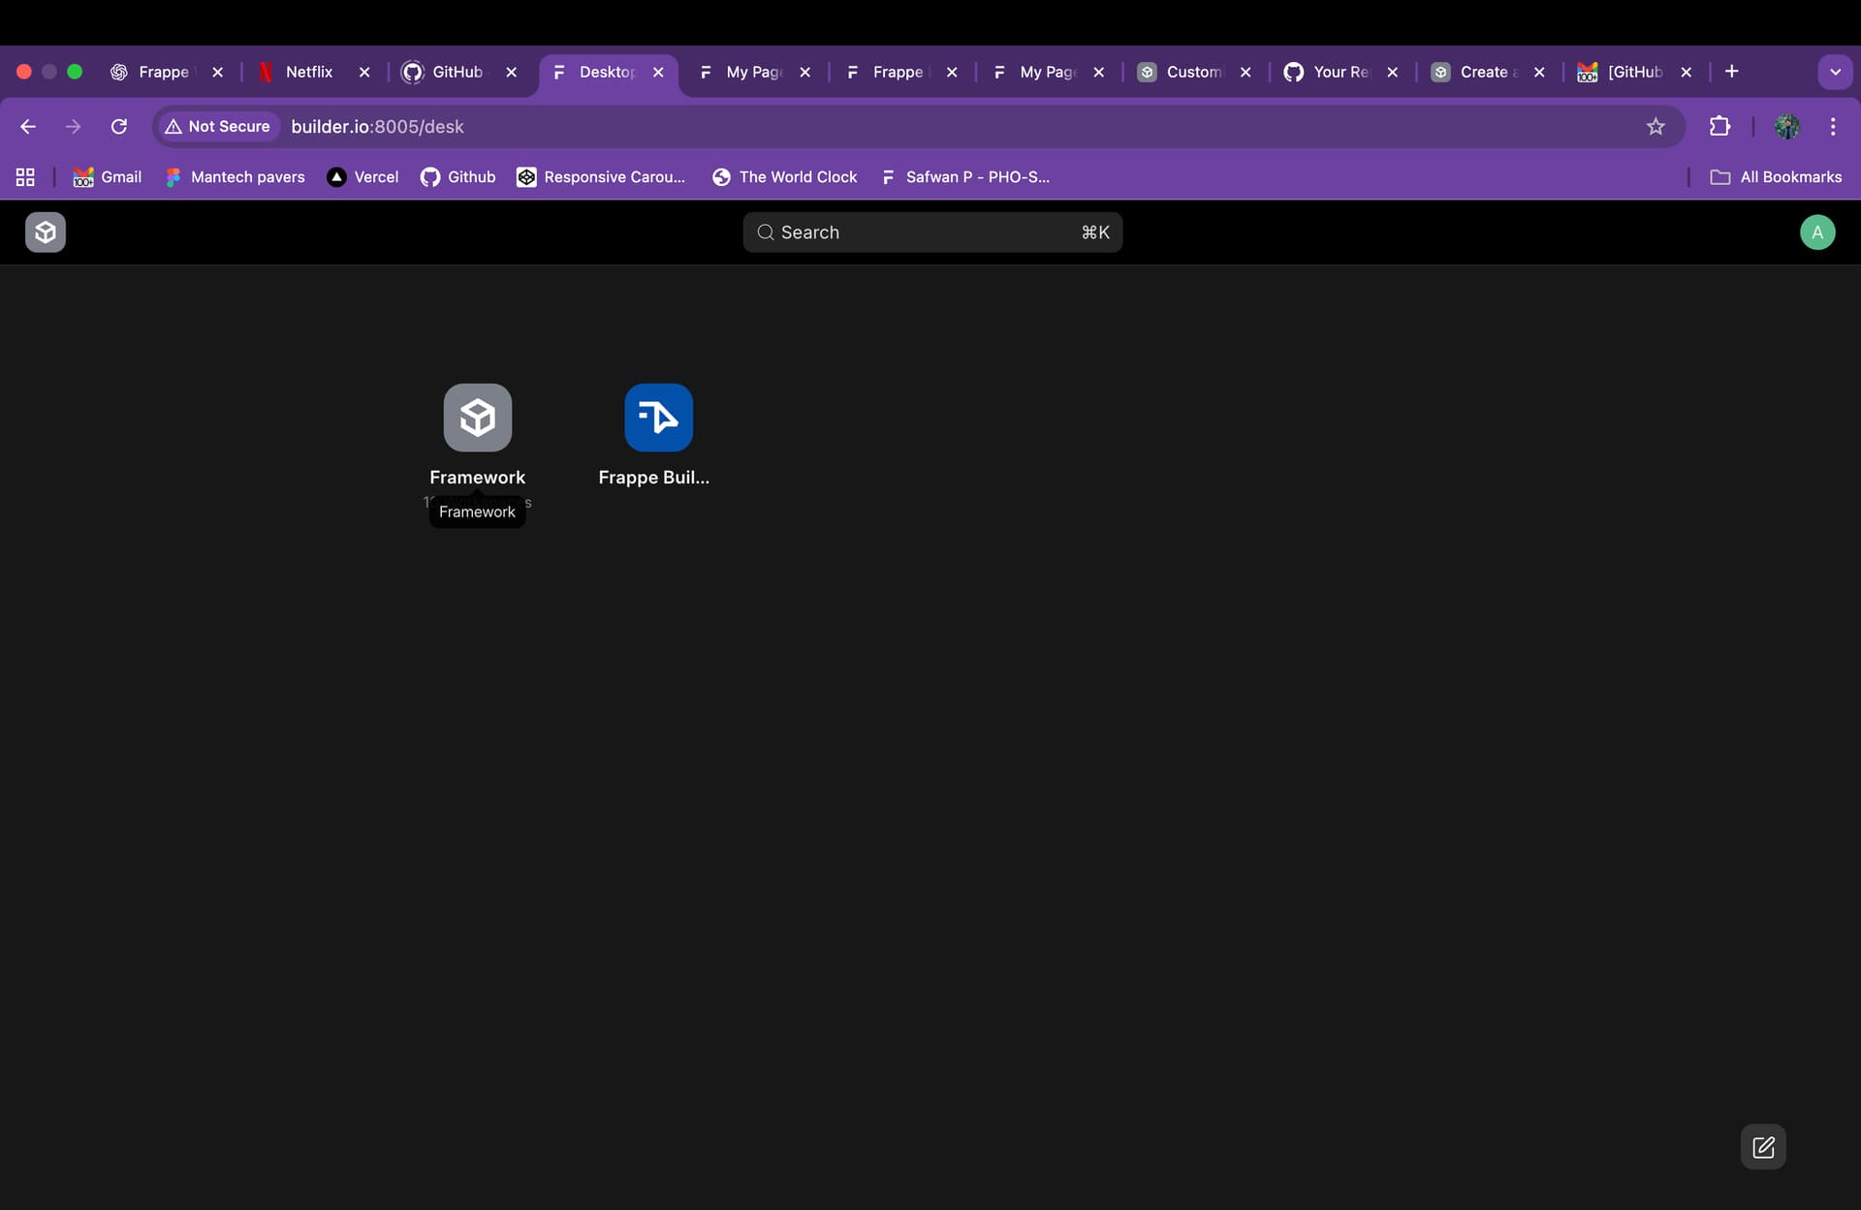The image size is (1861, 1210).
Task: Switch to the Your Repositories GitHub tab
Action: pos(1340,72)
